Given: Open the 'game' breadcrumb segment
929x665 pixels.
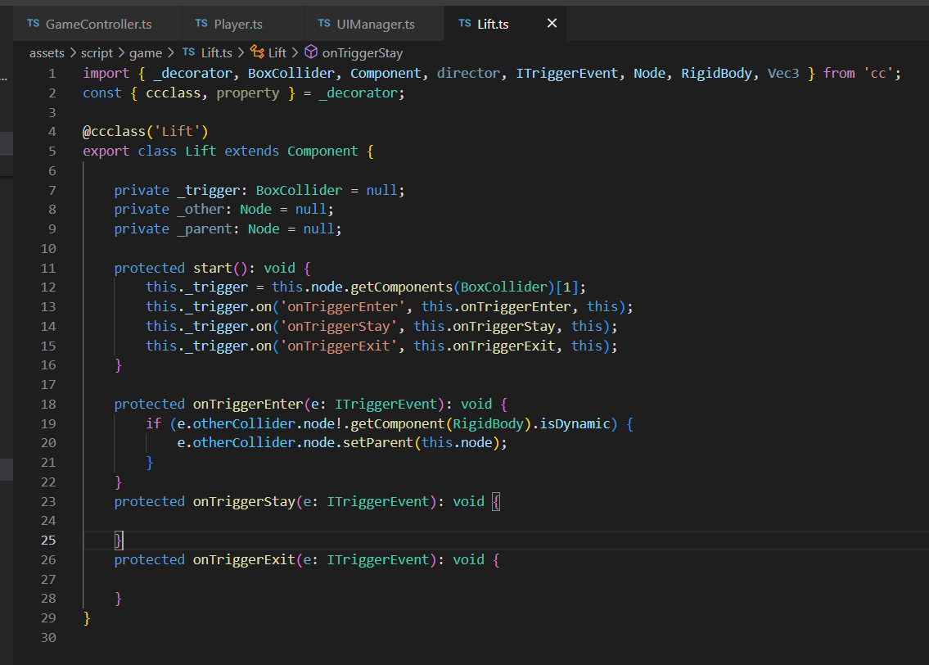Looking at the screenshot, I should pyautogui.click(x=145, y=52).
